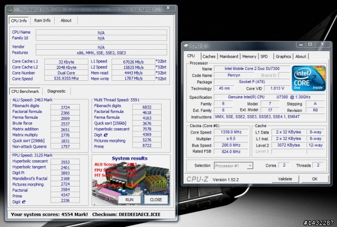Screen dimensions: 337x227
Task: Switch to the Ram Info tab
Action: tap(42, 20)
